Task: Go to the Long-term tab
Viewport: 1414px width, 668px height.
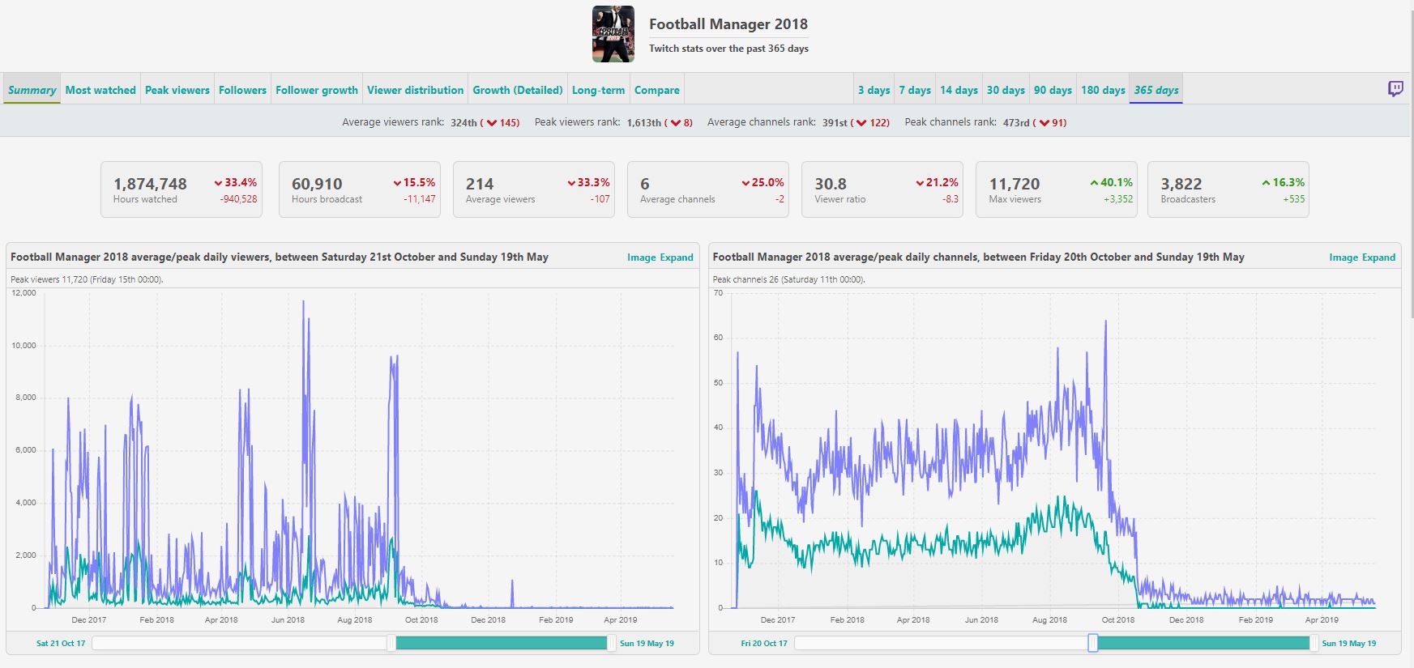Action: (x=598, y=90)
